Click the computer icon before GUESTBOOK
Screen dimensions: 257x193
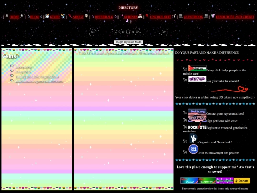point(181,16)
